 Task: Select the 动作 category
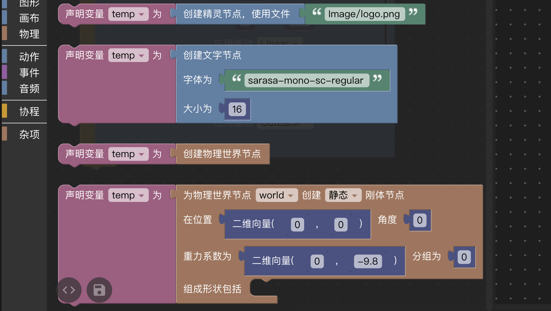click(x=29, y=57)
